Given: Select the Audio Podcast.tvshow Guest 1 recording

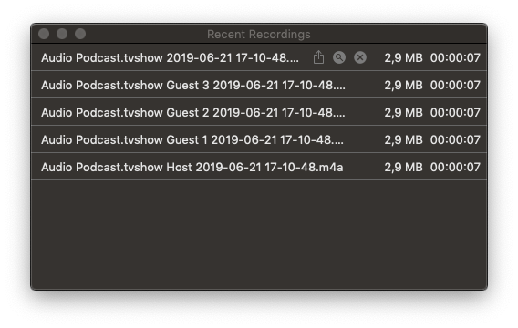Looking at the screenshot, I should tap(259, 139).
